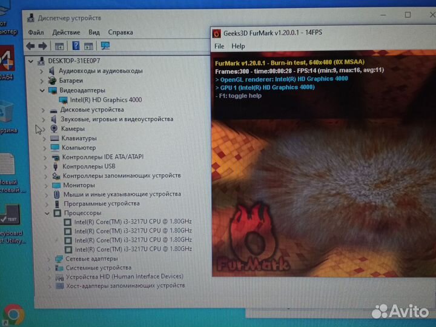This screenshot has height=327, width=436.
Task: Minimize the Device Manager window
Action: point(383,15)
